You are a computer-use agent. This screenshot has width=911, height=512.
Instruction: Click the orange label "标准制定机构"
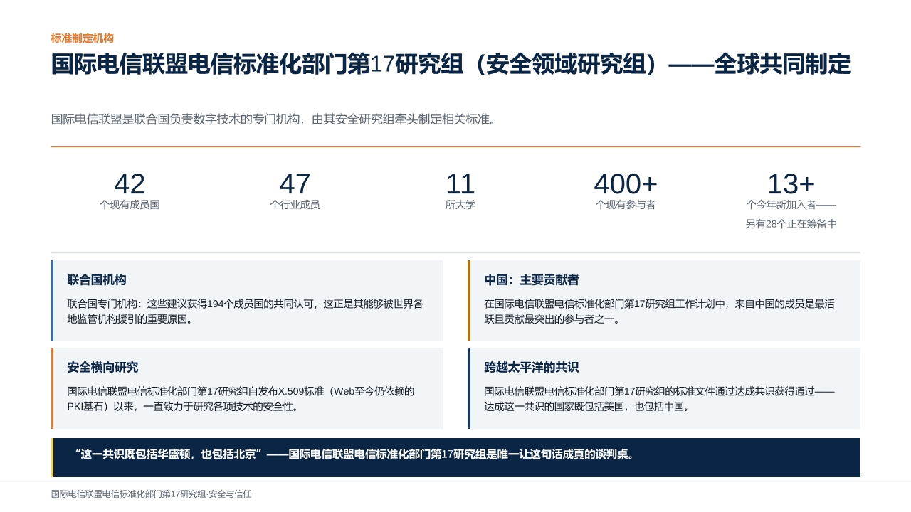(x=83, y=38)
